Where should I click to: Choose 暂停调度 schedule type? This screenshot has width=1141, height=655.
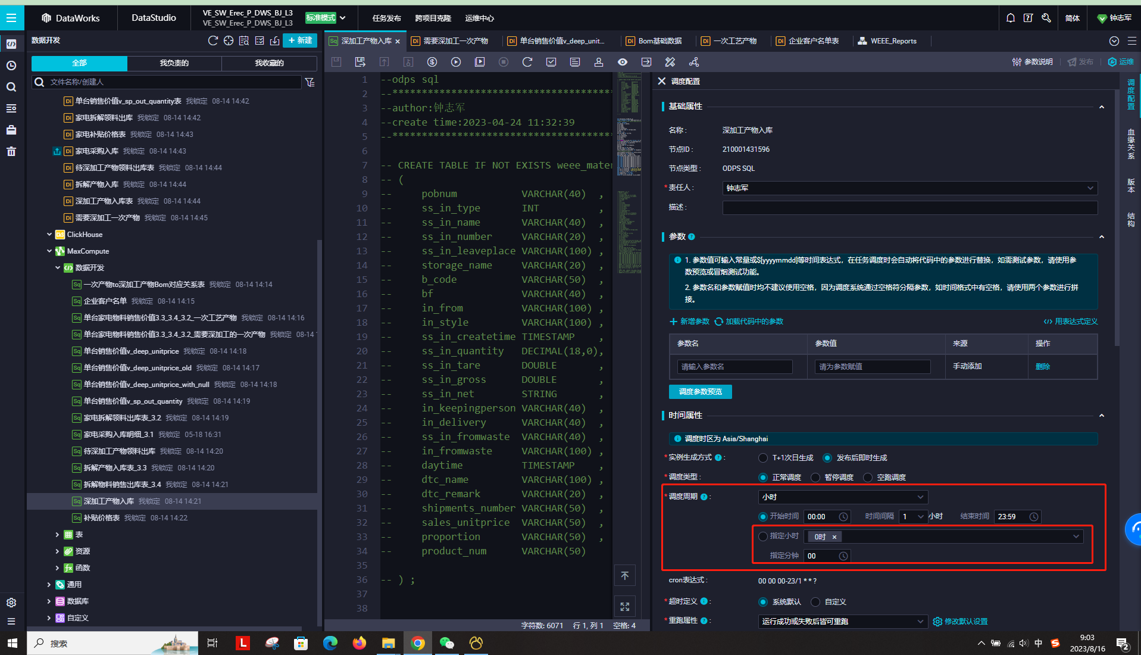pyautogui.click(x=815, y=478)
